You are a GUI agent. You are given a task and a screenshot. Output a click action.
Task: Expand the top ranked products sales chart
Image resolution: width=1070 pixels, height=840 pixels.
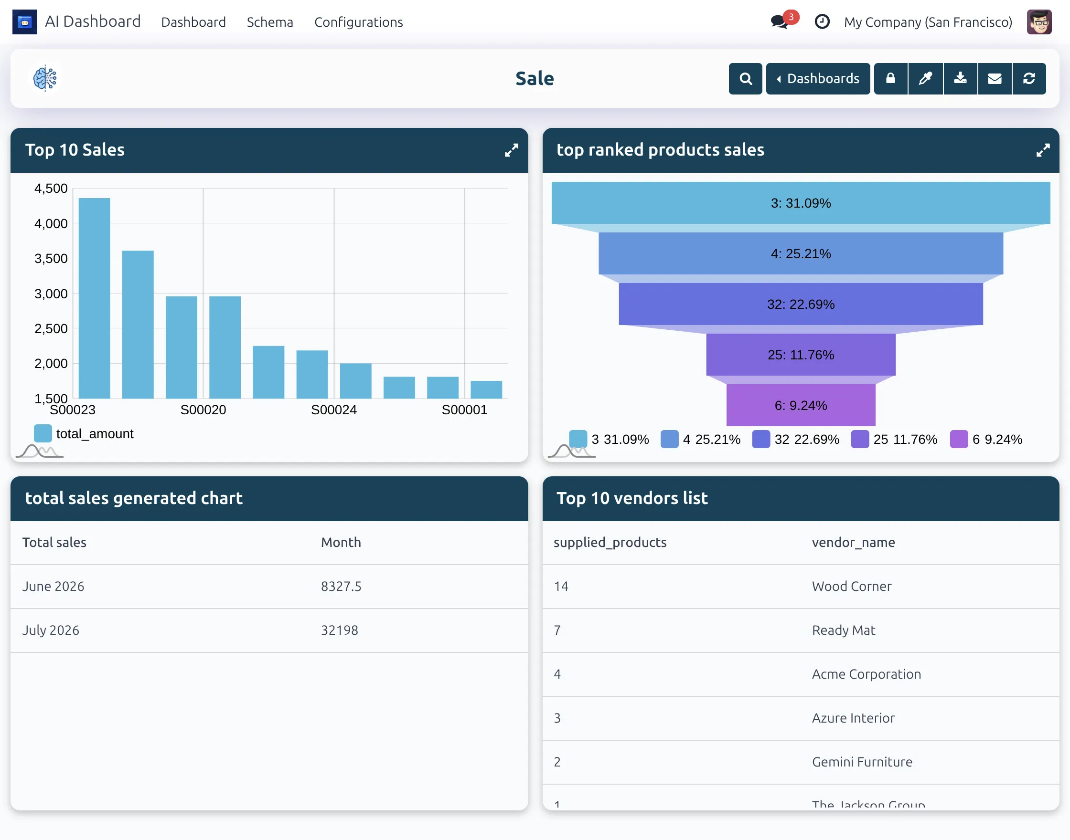(1043, 150)
